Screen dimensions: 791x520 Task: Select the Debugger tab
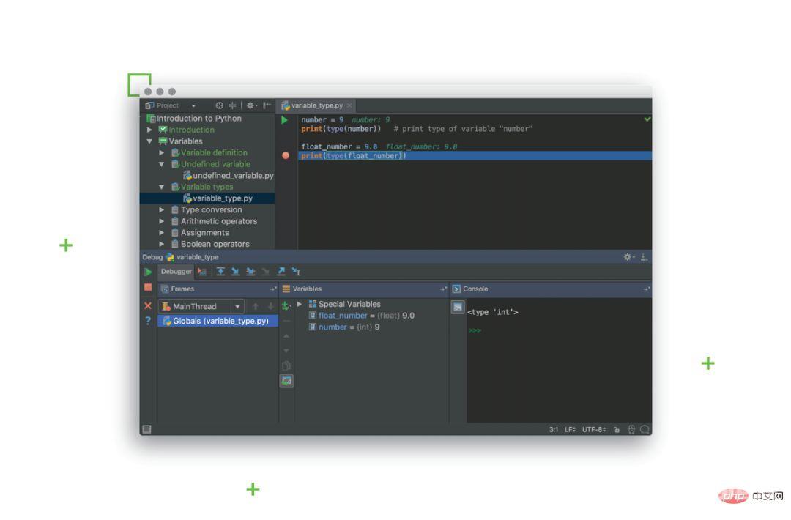(176, 271)
